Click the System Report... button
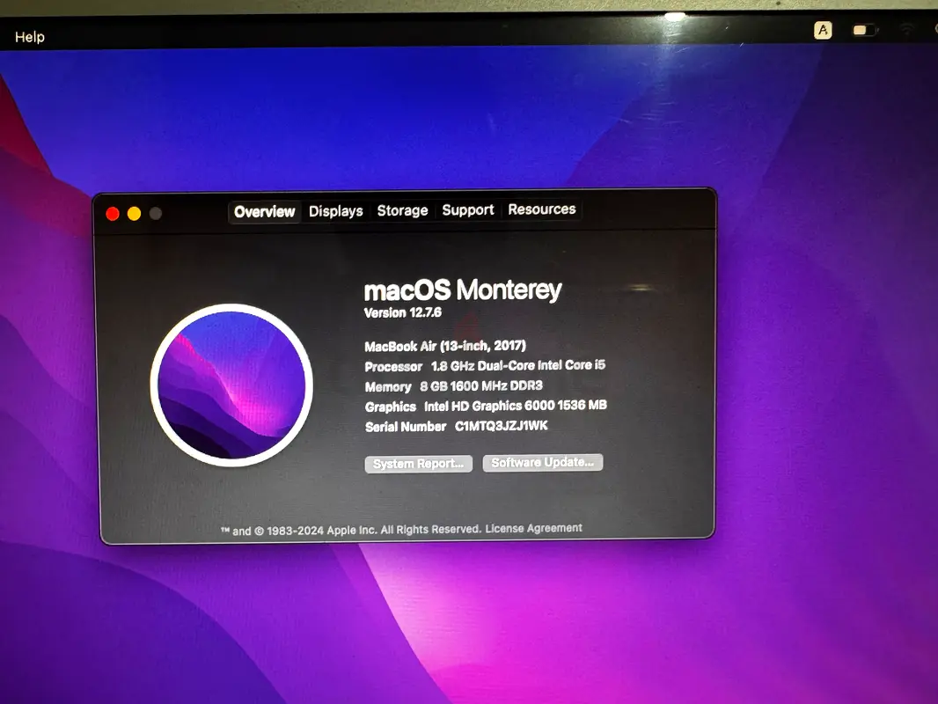 tap(418, 464)
